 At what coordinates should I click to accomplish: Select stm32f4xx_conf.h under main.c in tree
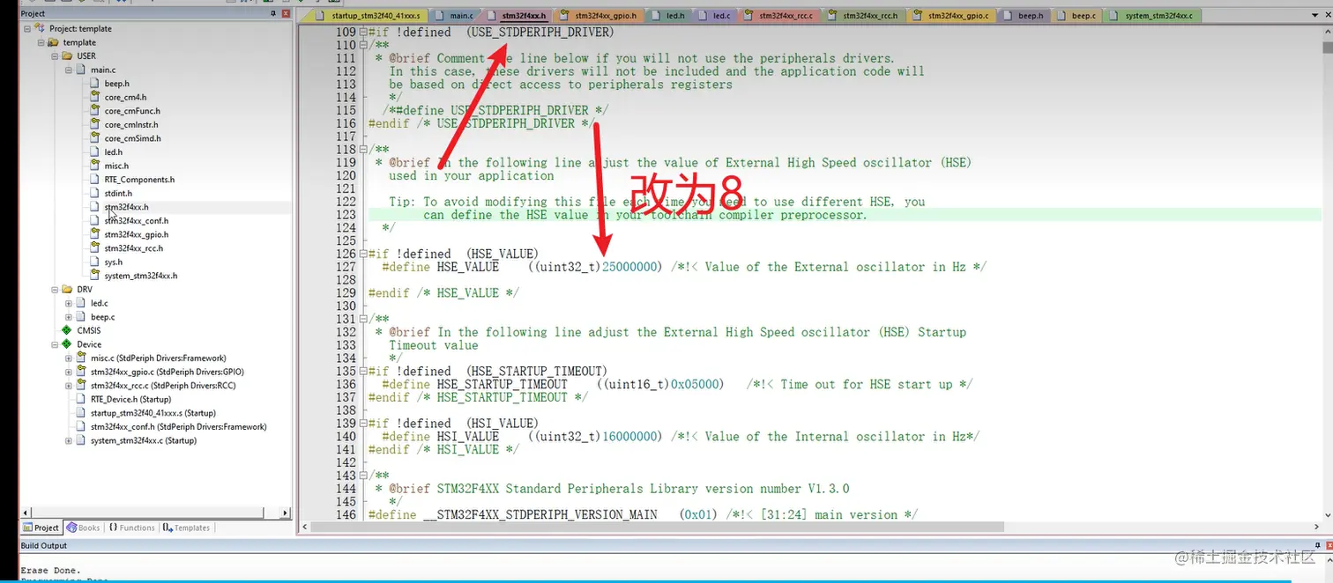136,221
